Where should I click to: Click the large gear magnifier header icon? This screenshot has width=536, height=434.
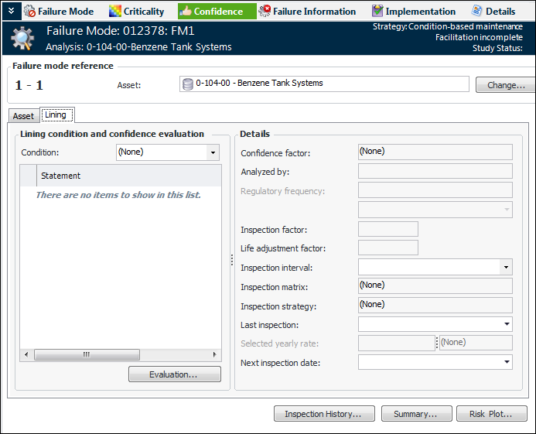pyautogui.click(x=22, y=38)
